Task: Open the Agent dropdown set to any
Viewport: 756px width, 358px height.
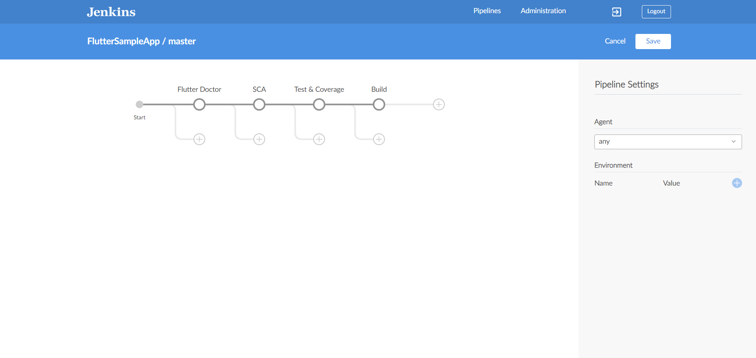Action: [668, 142]
